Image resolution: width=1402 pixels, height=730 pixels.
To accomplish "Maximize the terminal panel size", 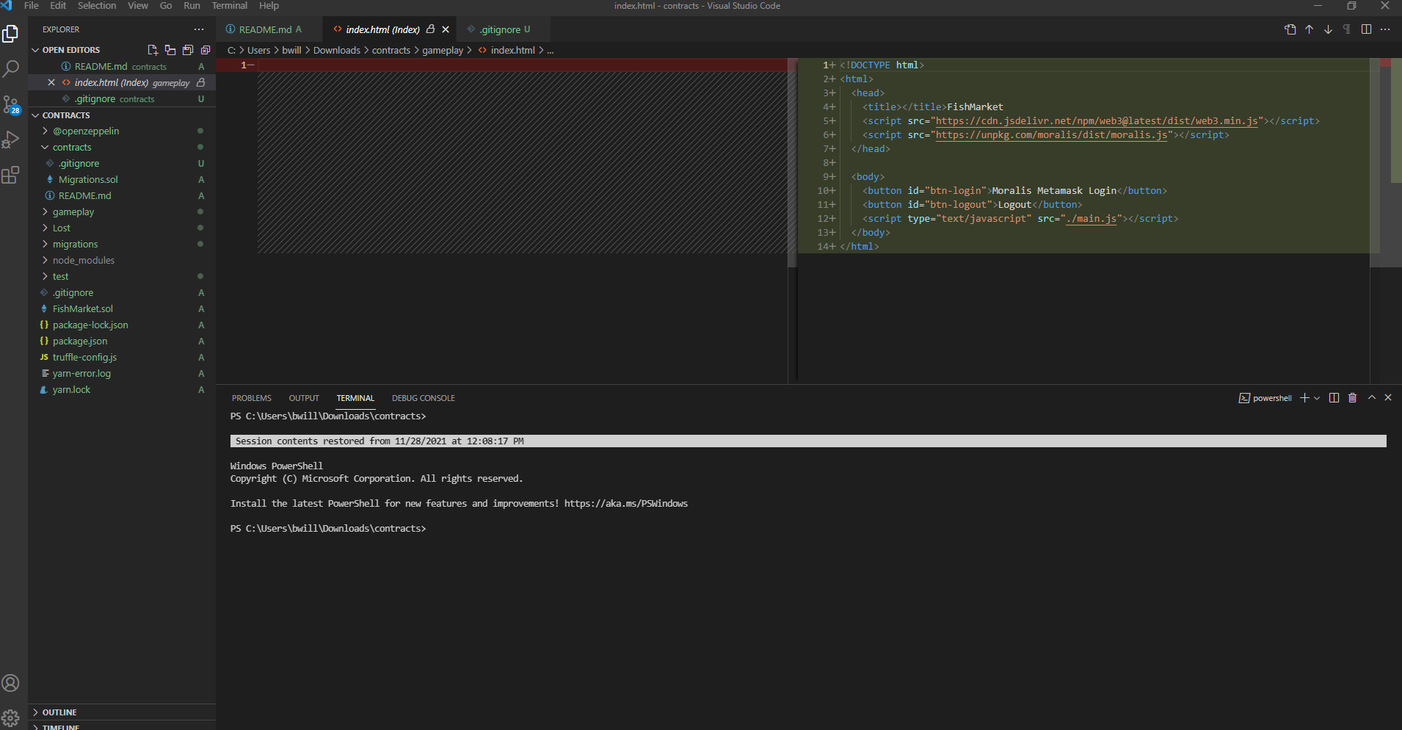I will (x=1371, y=398).
